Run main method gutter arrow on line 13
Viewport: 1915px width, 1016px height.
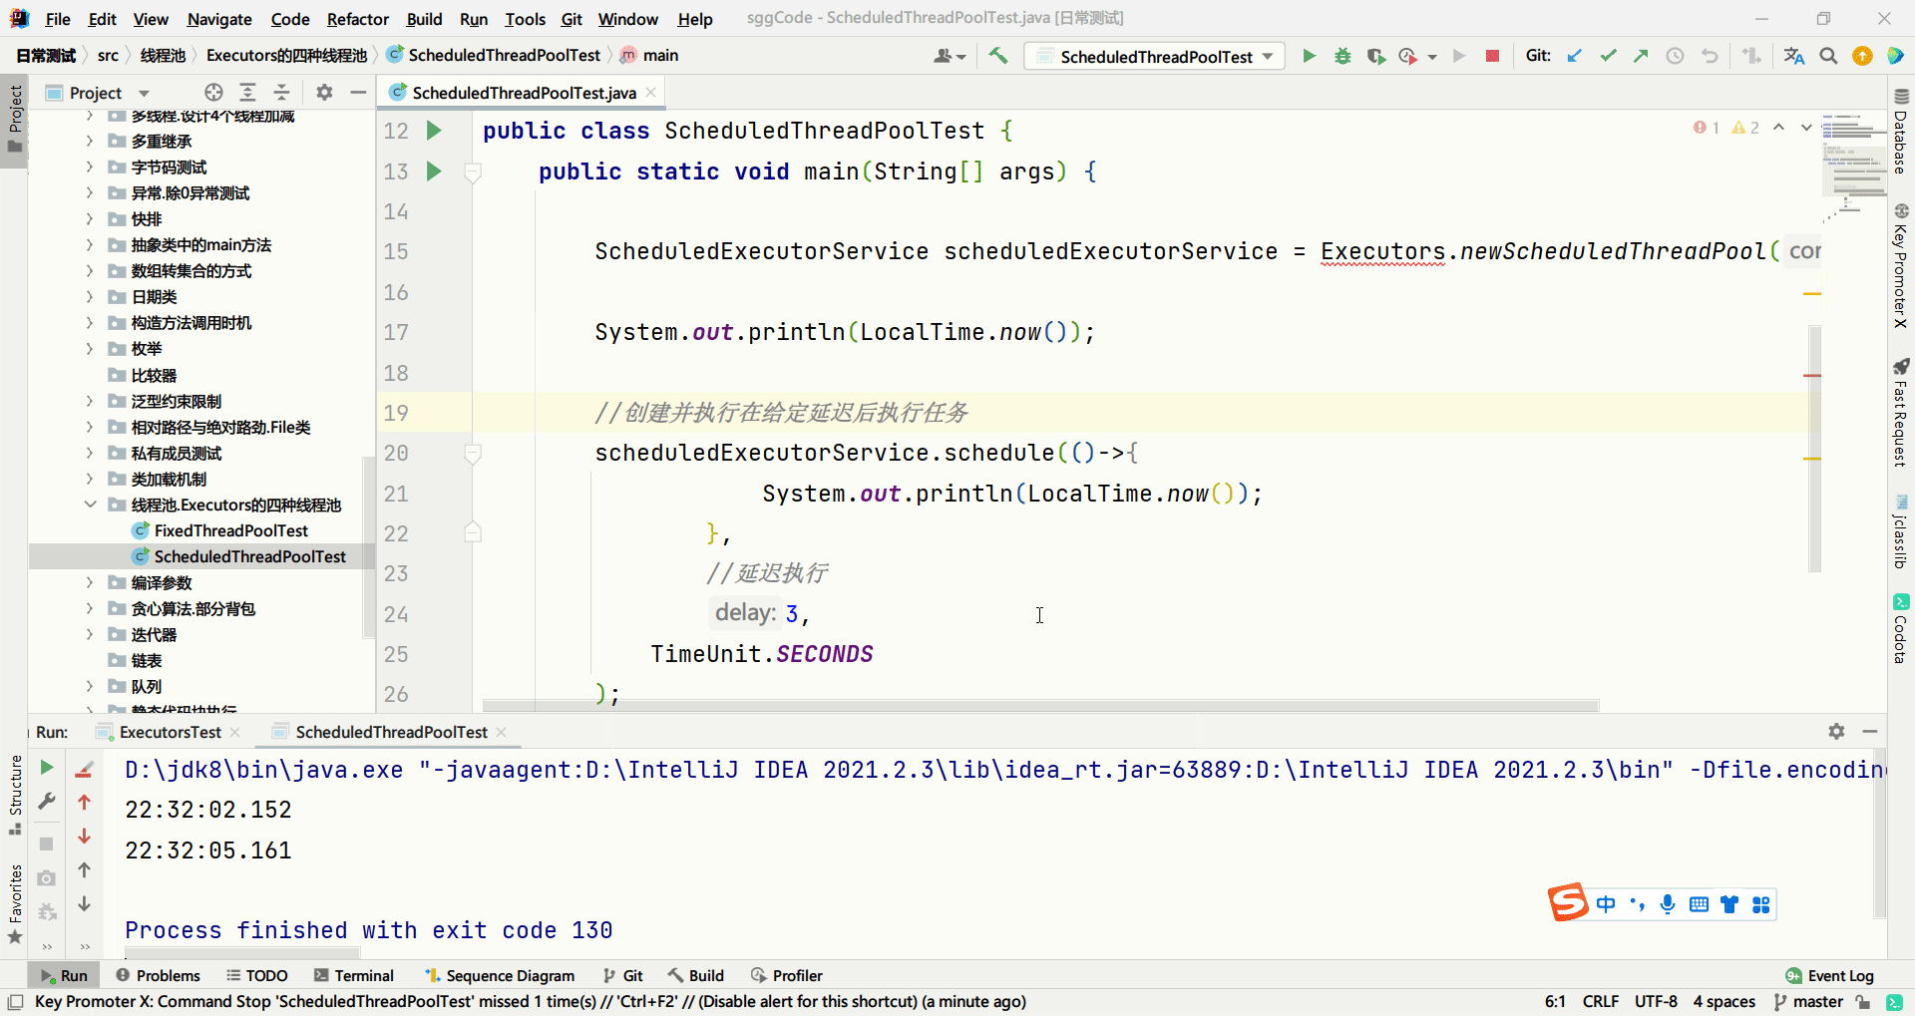tap(434, 171)
